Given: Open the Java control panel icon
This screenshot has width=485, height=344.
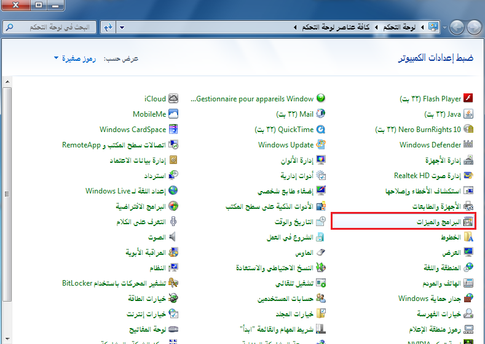Looking at the screenshot, I should tap(468, 114).
